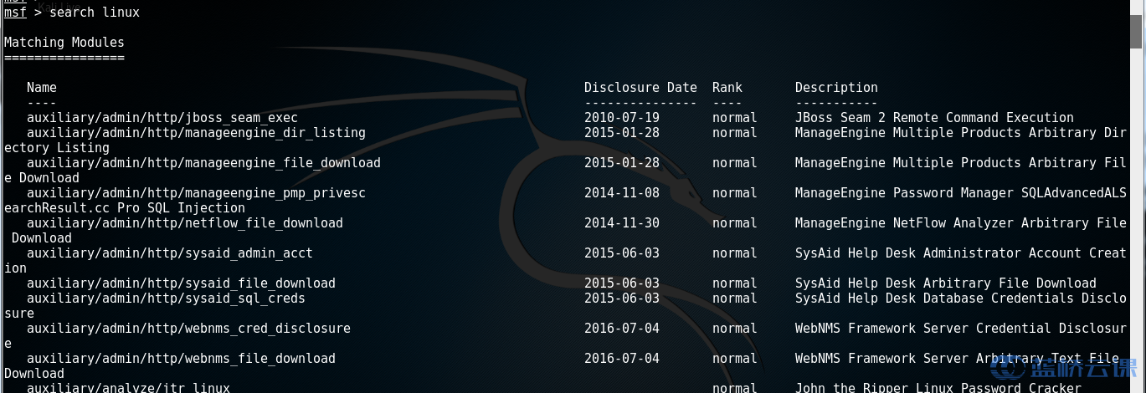
Task: Select auxiliary/admin/http/webnms_file_download module name
Action: point(181,359)
